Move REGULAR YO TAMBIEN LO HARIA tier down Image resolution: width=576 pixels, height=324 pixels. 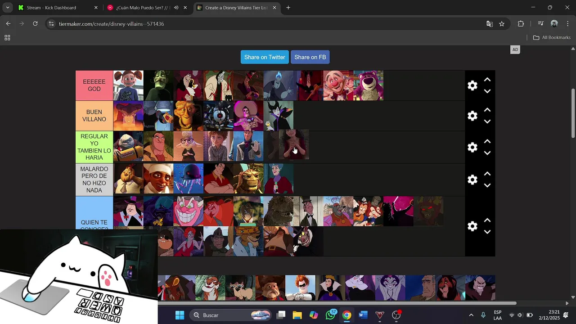point(487,153)
